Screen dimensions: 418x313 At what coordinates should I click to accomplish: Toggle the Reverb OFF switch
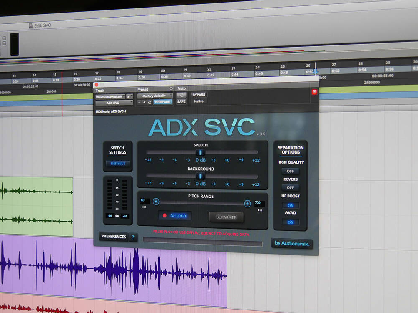tap(291, 188)
